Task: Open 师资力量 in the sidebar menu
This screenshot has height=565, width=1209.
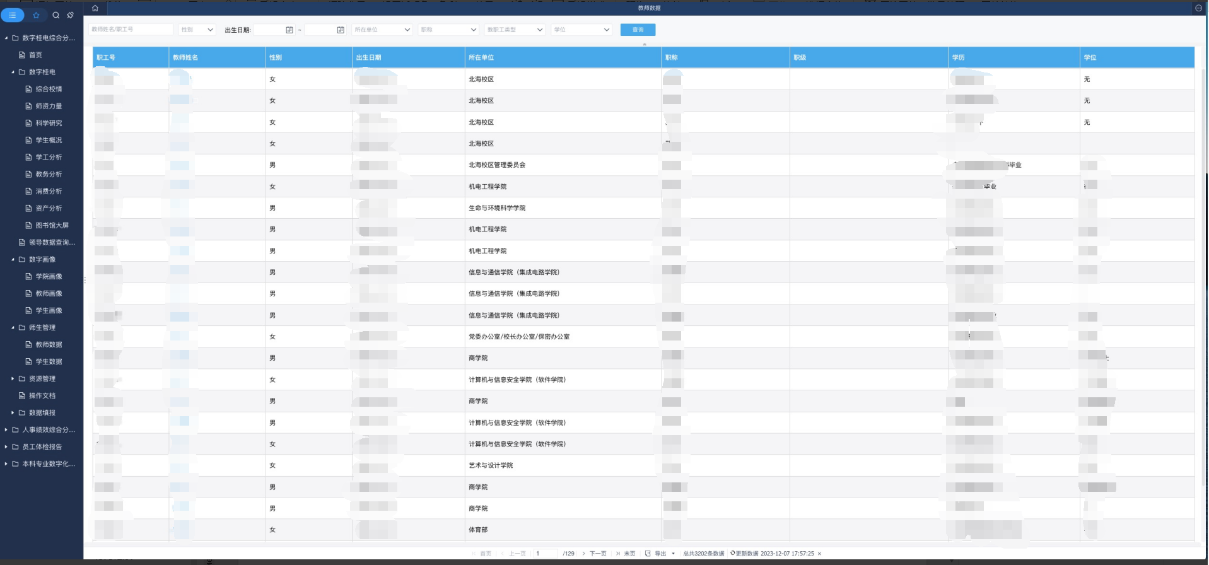Action: [49, 106]
